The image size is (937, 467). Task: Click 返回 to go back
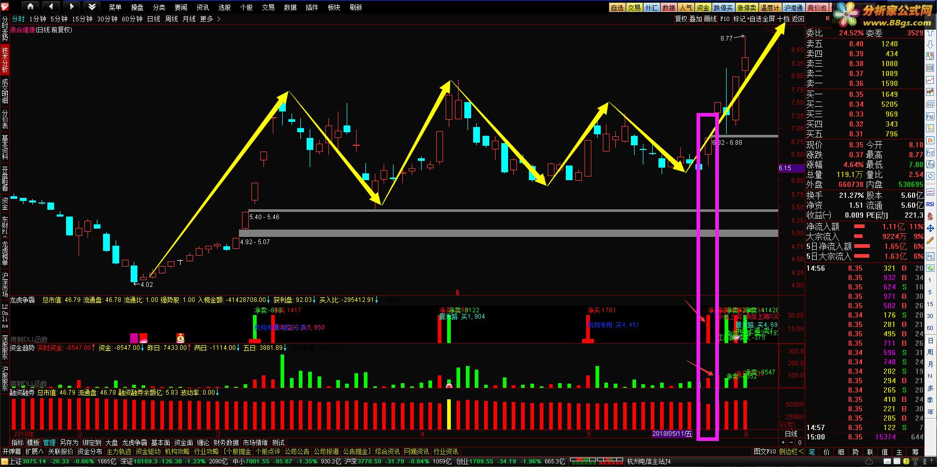(x=798, y=19)
